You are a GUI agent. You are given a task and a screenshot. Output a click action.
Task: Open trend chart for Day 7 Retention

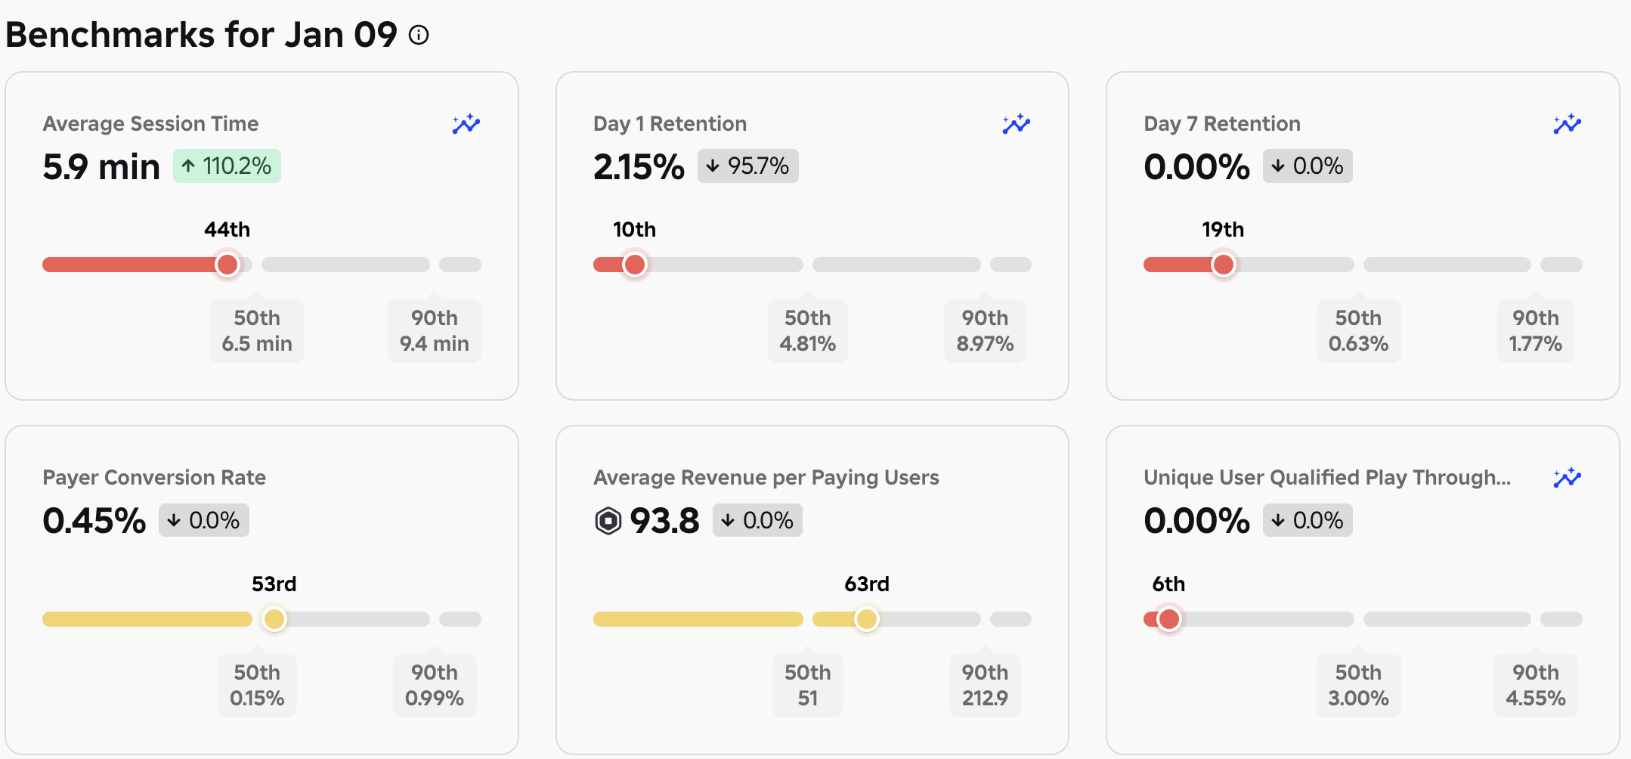point(1567,123)
